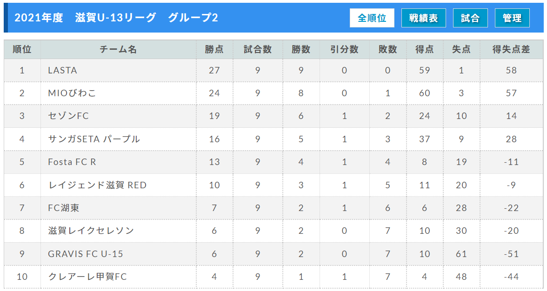Click the チーム名 column header
This screenshot has width=547, height=291.
tap(118, 49)
